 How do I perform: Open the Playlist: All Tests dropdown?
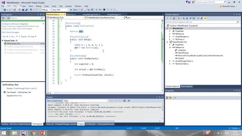pyautogui.click(x=28, y=37)
